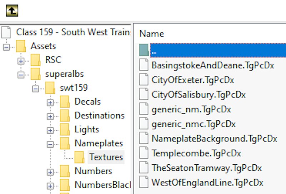Viewport: 286px width, 194px height.
Task: Select file TheSeatonTramway.TgPcDx
Action: 207,168
